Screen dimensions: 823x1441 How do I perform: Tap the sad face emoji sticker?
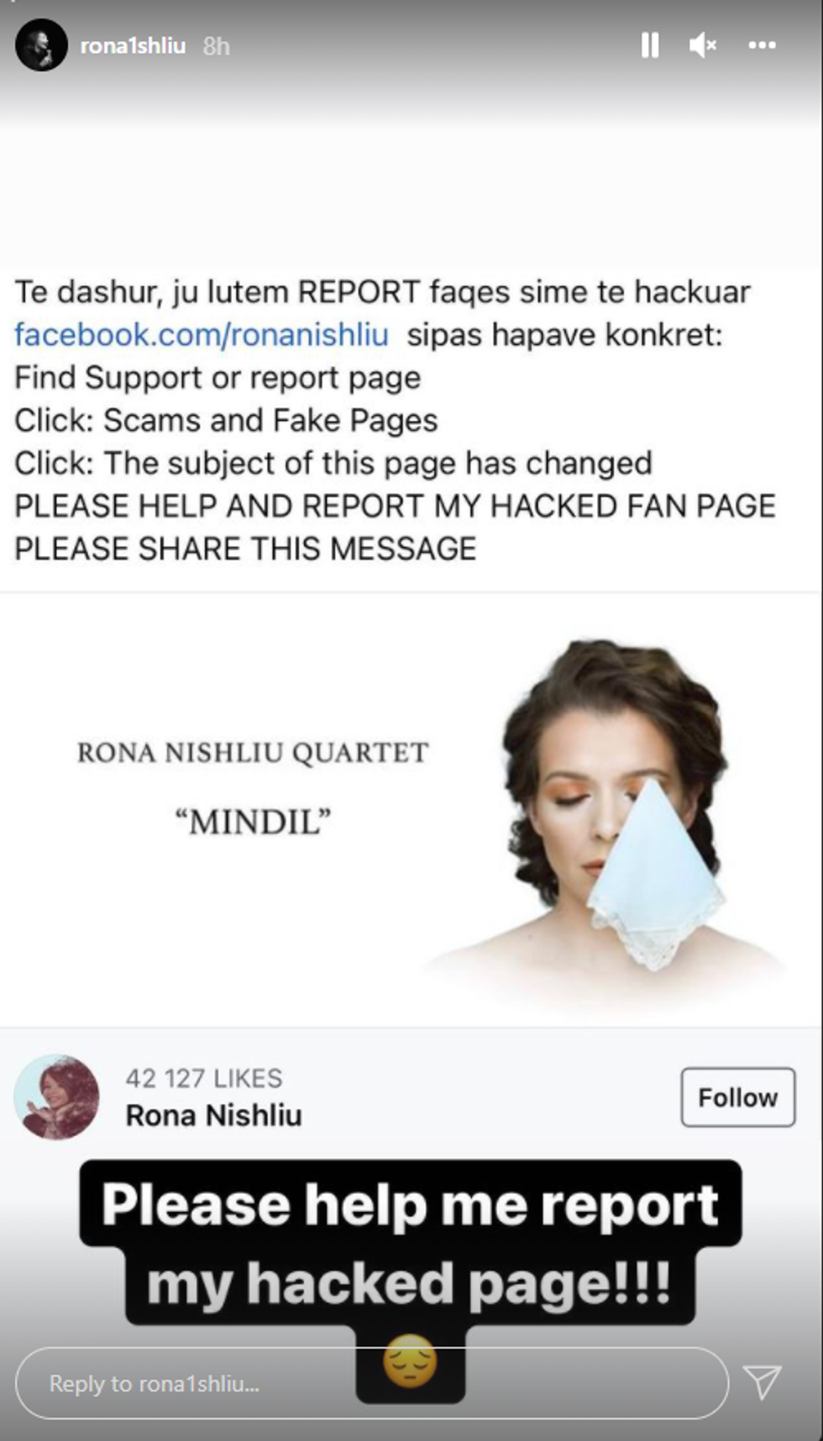click(x=411, y=1361)
